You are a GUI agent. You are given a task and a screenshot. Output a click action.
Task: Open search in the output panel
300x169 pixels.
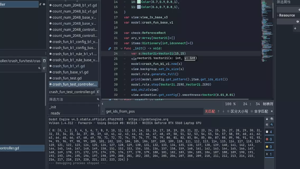(271, 125)
